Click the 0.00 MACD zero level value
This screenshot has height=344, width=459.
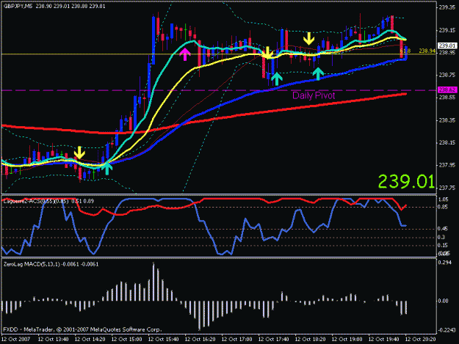click(443, 301)
